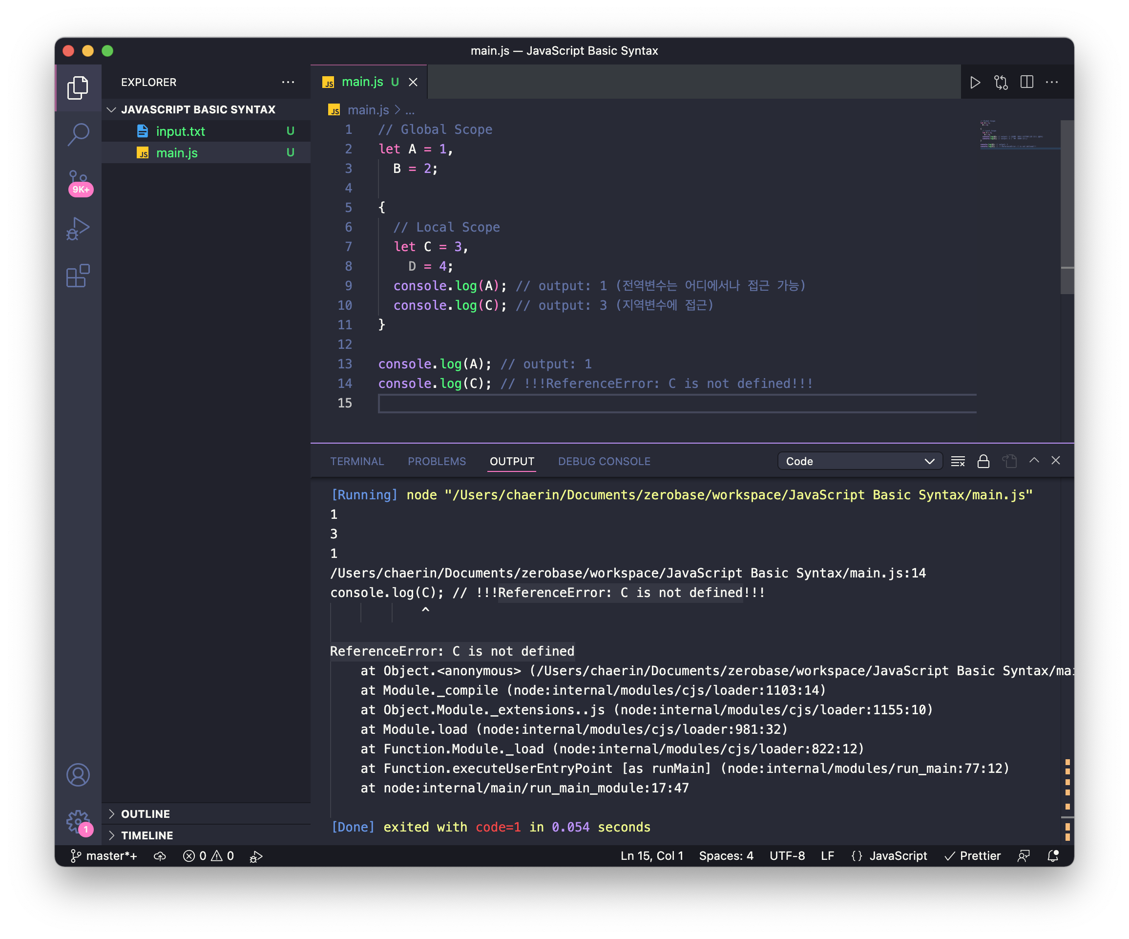This screenshot has width=1129, height=939.
Task: Open the Search view in activity bar
Action: pos(79,134)
